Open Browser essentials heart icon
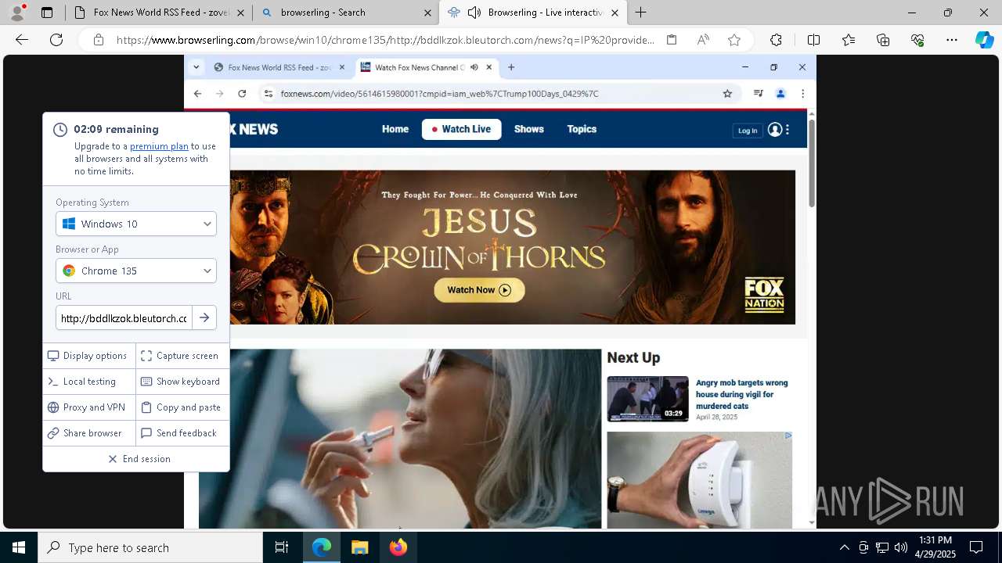This screenshot has height=563, width=1002. tap(917, 40)
